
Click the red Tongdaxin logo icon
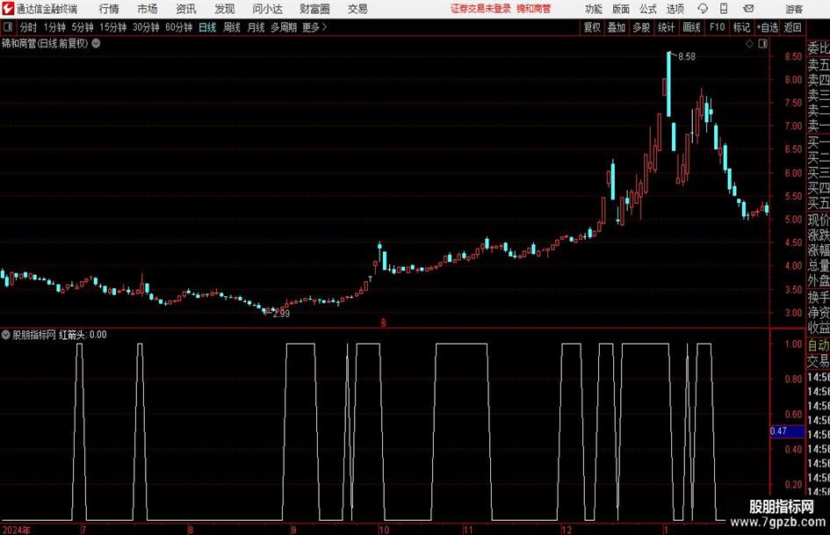point(8,9)
